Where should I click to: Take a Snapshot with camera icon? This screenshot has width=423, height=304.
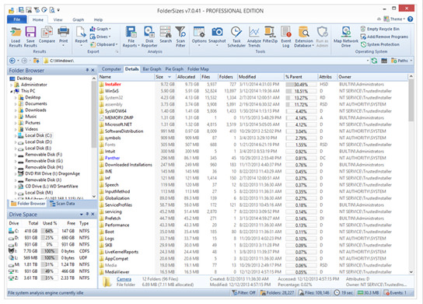click(x=217, y=35)
